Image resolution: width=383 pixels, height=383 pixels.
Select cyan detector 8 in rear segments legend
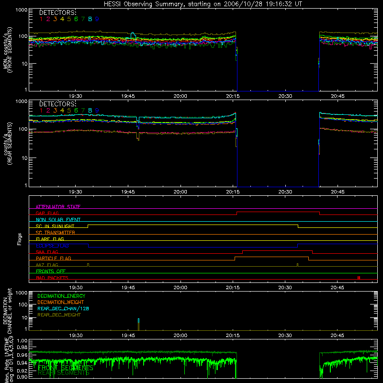pyautogui.click(x=90, y=111)
